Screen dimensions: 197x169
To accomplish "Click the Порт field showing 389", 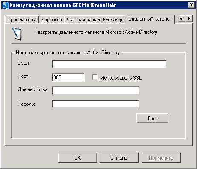I will [68, 77].
